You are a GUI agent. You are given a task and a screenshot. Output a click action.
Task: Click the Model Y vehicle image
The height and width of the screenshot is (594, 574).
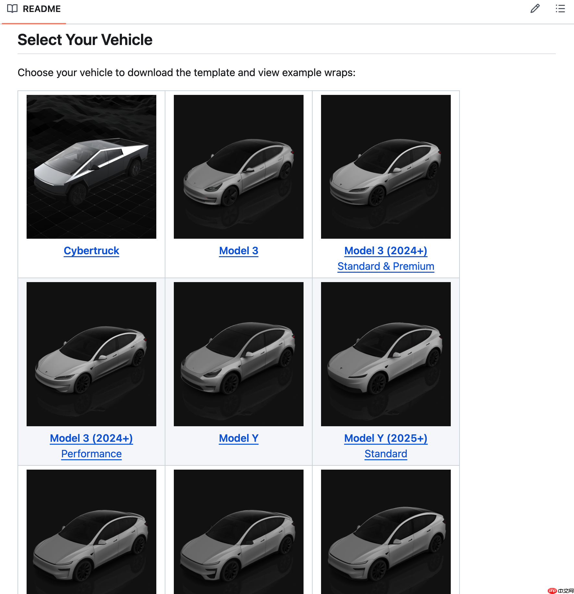239,354
